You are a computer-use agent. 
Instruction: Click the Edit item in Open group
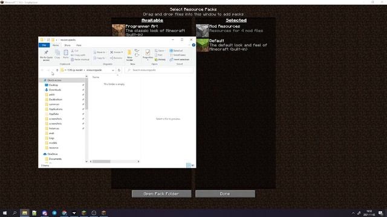pyautogui.click(x=158, y=55)
